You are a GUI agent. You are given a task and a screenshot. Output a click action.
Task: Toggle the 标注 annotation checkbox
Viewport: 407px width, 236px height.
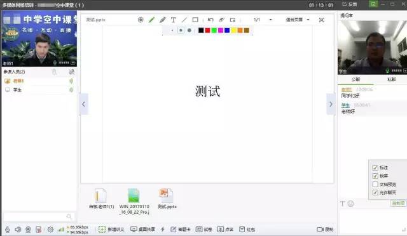tap(375, 168)
